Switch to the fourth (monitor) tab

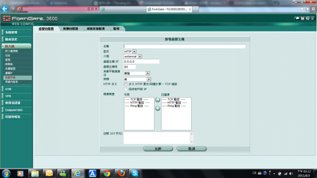[x=116, y=29]
